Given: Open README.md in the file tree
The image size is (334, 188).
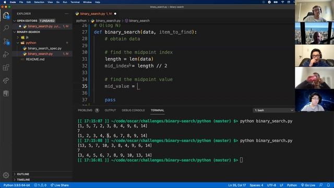Looking at the screenshot, I should tap(35, 60).
